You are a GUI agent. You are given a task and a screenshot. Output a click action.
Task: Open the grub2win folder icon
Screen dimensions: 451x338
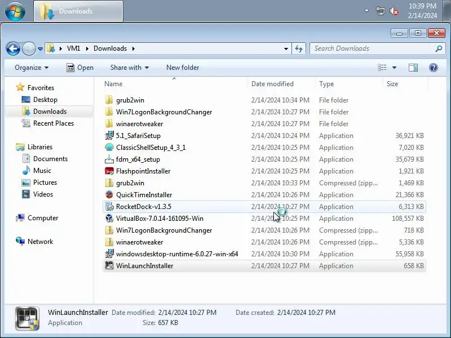point(109,100)
